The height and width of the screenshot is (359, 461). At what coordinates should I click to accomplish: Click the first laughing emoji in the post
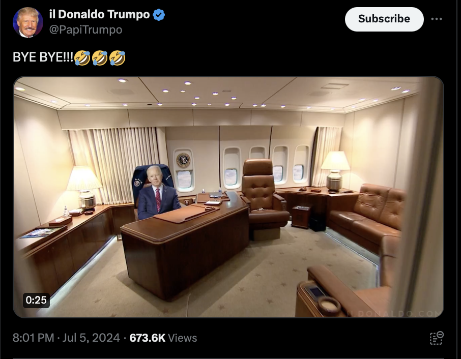pos(82,57)
